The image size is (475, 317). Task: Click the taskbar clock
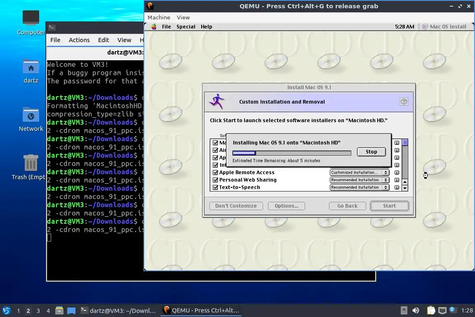point(467,310)
